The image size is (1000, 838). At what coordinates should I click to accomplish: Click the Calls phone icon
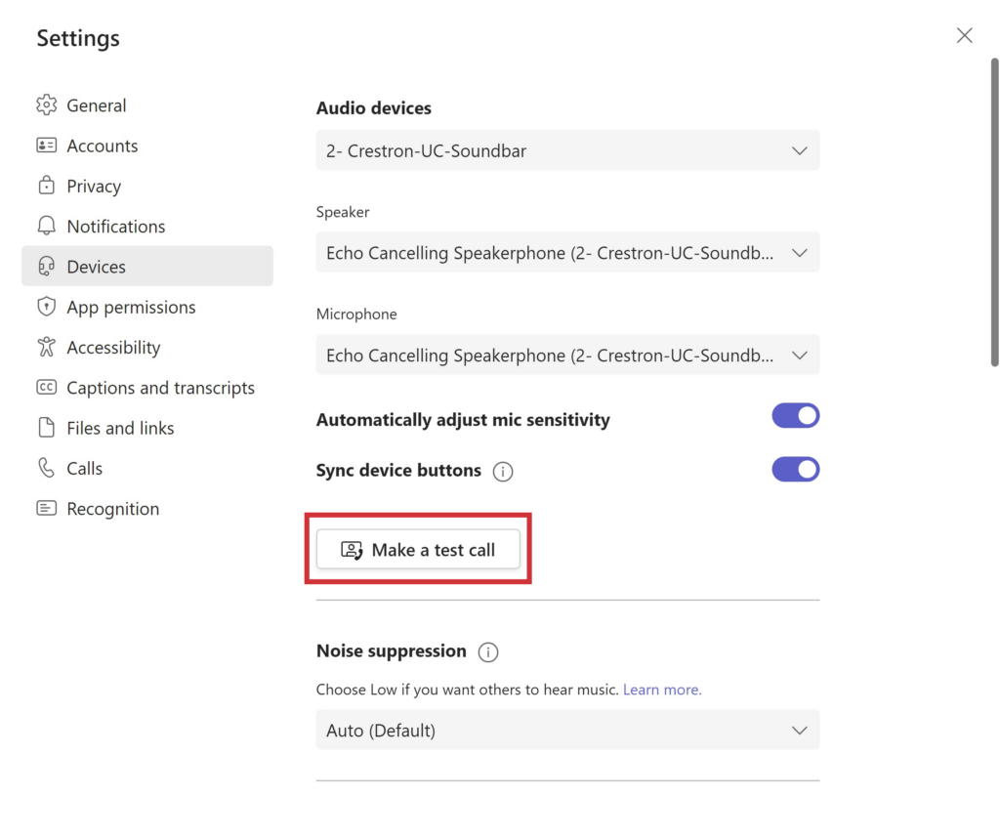coord(47,468)
